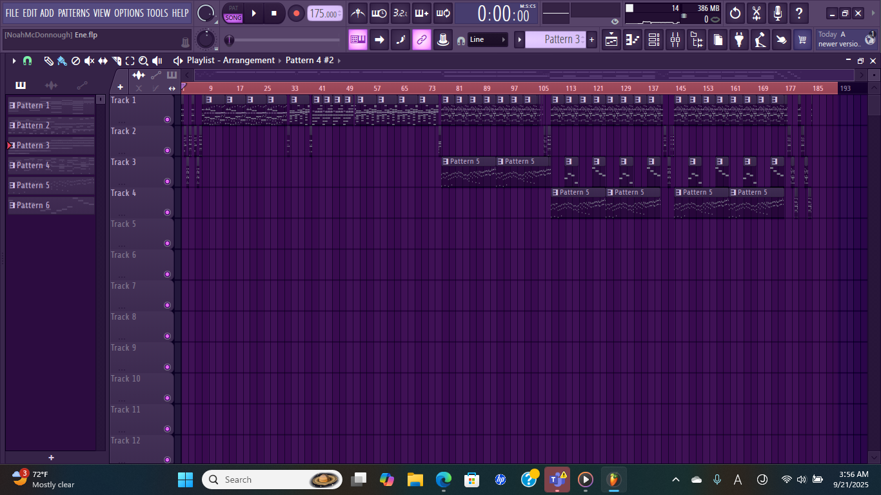
Task: Click the master volume knob
Action: coord(206,13)
